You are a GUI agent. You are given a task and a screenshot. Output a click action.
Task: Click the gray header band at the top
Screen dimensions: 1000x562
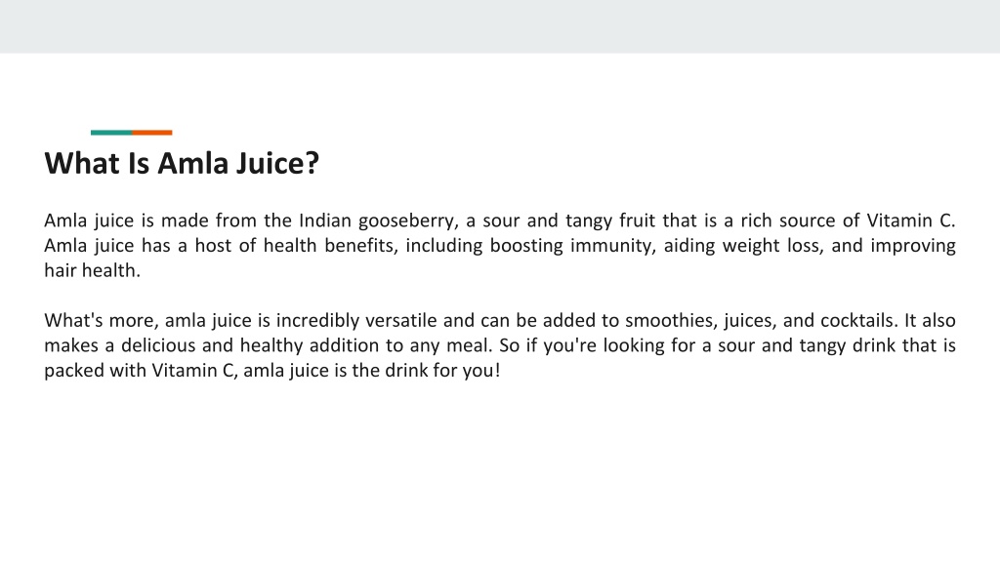pos(500,26)
